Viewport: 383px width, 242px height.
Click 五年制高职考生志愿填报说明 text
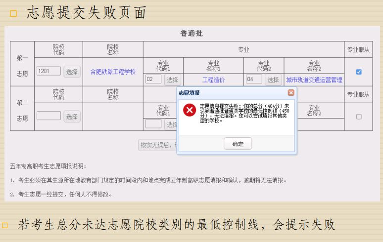pyautogui.click(x=48, y=166)
